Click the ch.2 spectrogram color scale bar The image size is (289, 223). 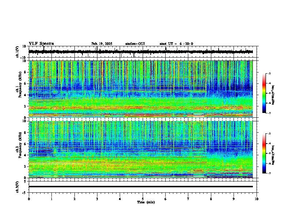[x=264, y=153]
